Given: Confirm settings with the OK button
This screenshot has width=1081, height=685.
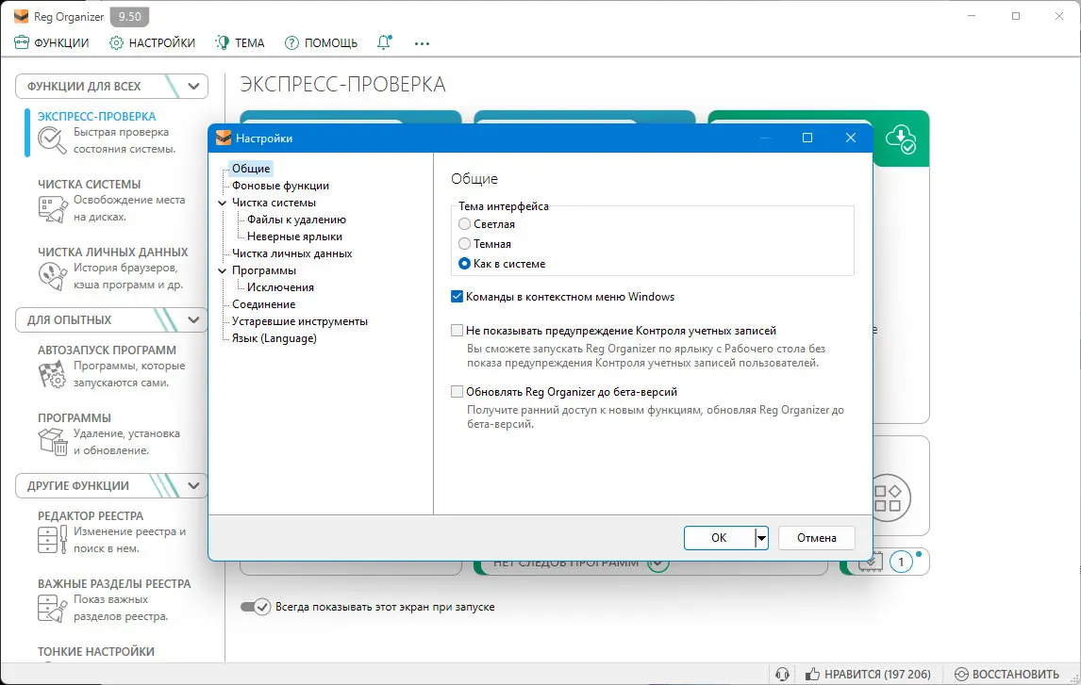Looking at the screenshot, I should (719, 538).
